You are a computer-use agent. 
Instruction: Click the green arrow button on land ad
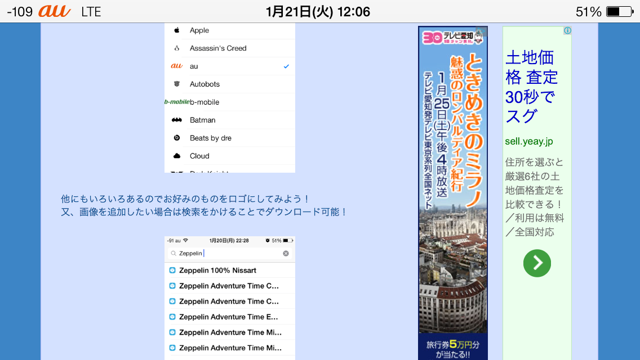tap(537, 263)
